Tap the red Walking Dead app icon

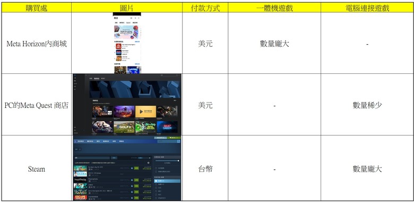click(x=118, y=46)
